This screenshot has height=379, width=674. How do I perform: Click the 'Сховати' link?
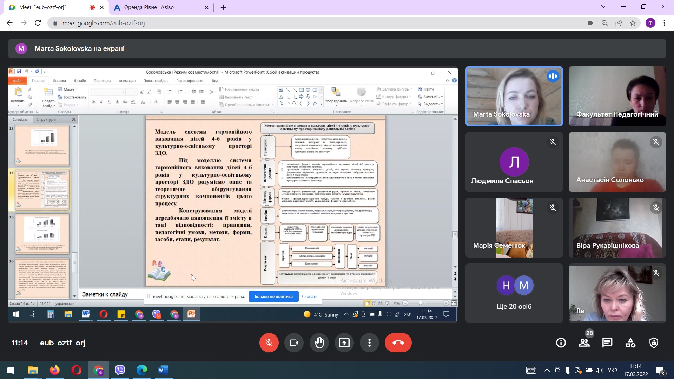(310, 297)
